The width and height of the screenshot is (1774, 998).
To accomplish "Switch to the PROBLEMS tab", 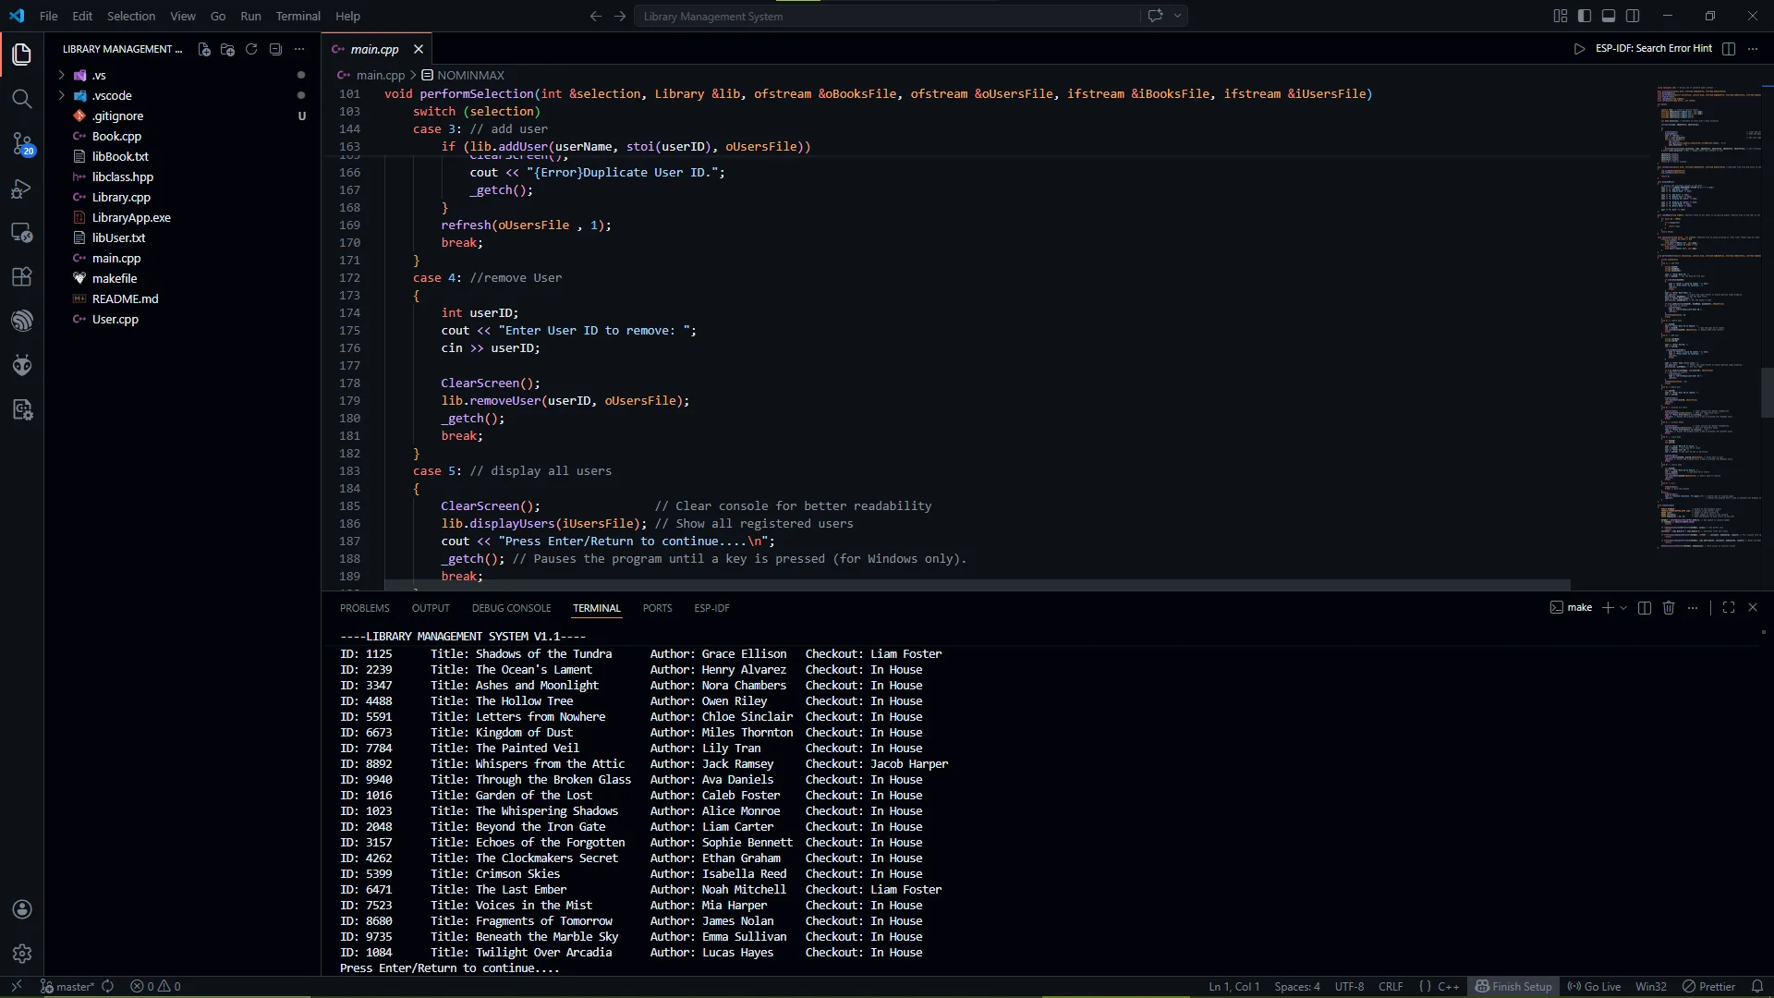I will click(x=364, y=608).
